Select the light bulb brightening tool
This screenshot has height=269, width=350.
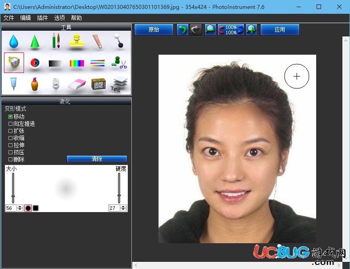click(56, 84)
